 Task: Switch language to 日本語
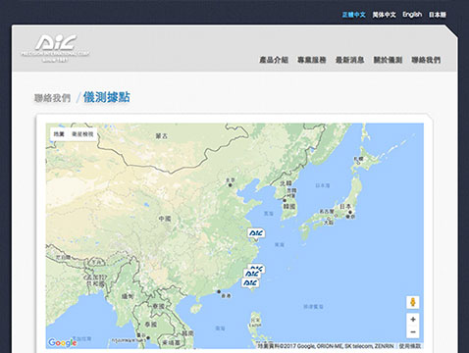point(438,15)
